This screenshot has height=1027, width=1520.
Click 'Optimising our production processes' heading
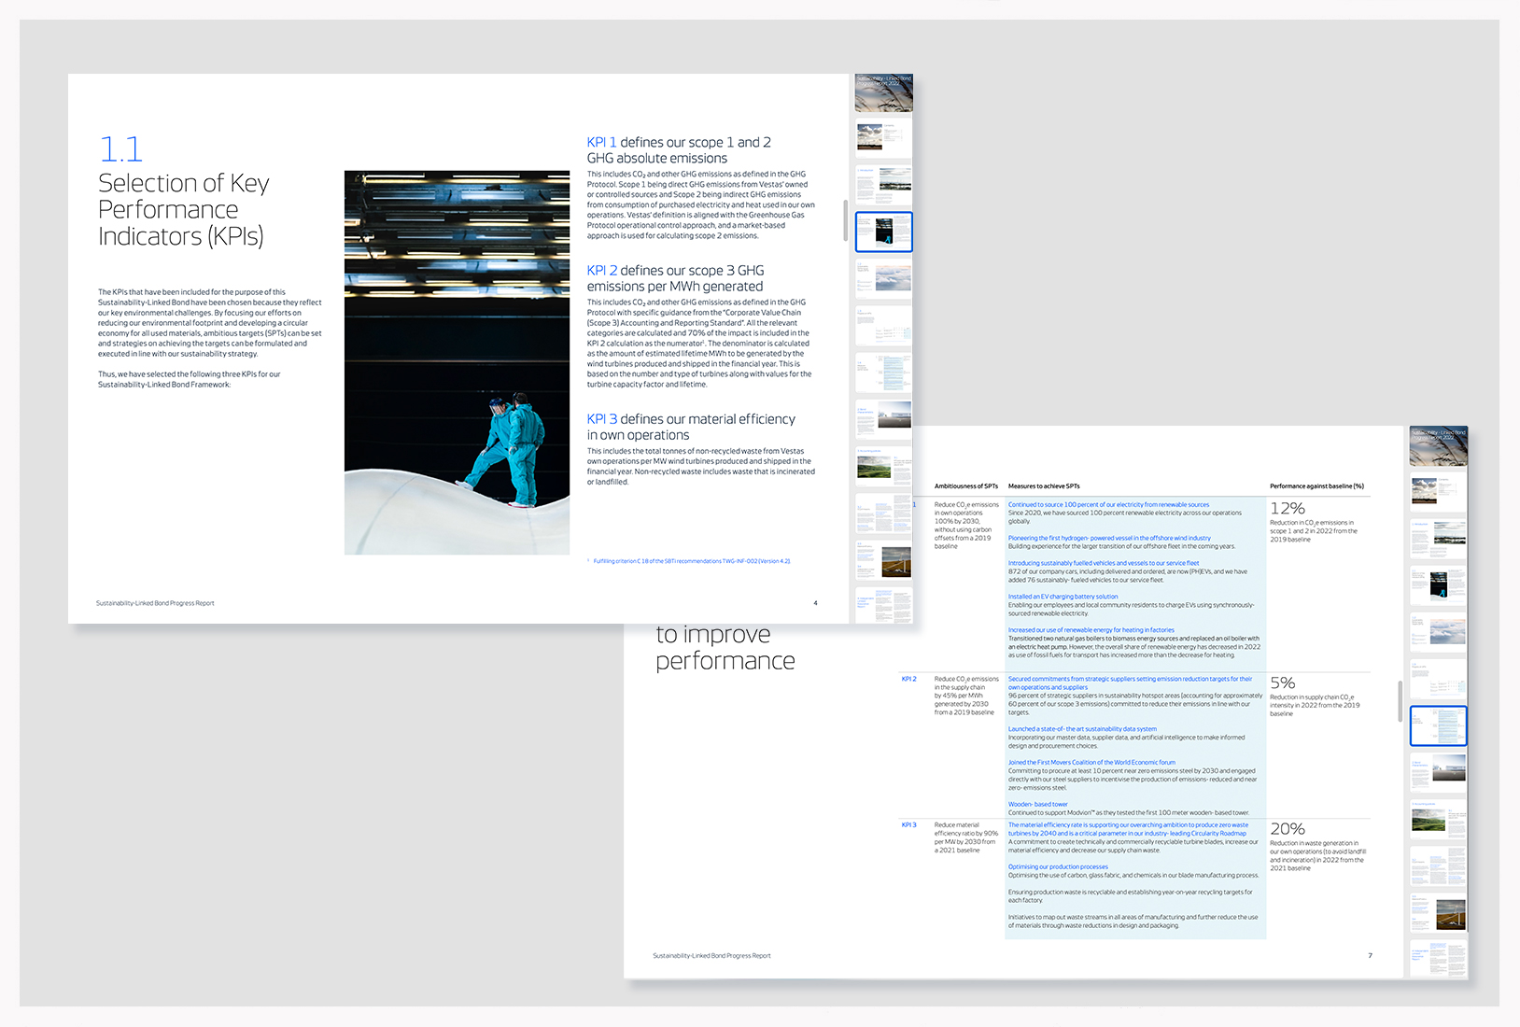[1058, 866]
